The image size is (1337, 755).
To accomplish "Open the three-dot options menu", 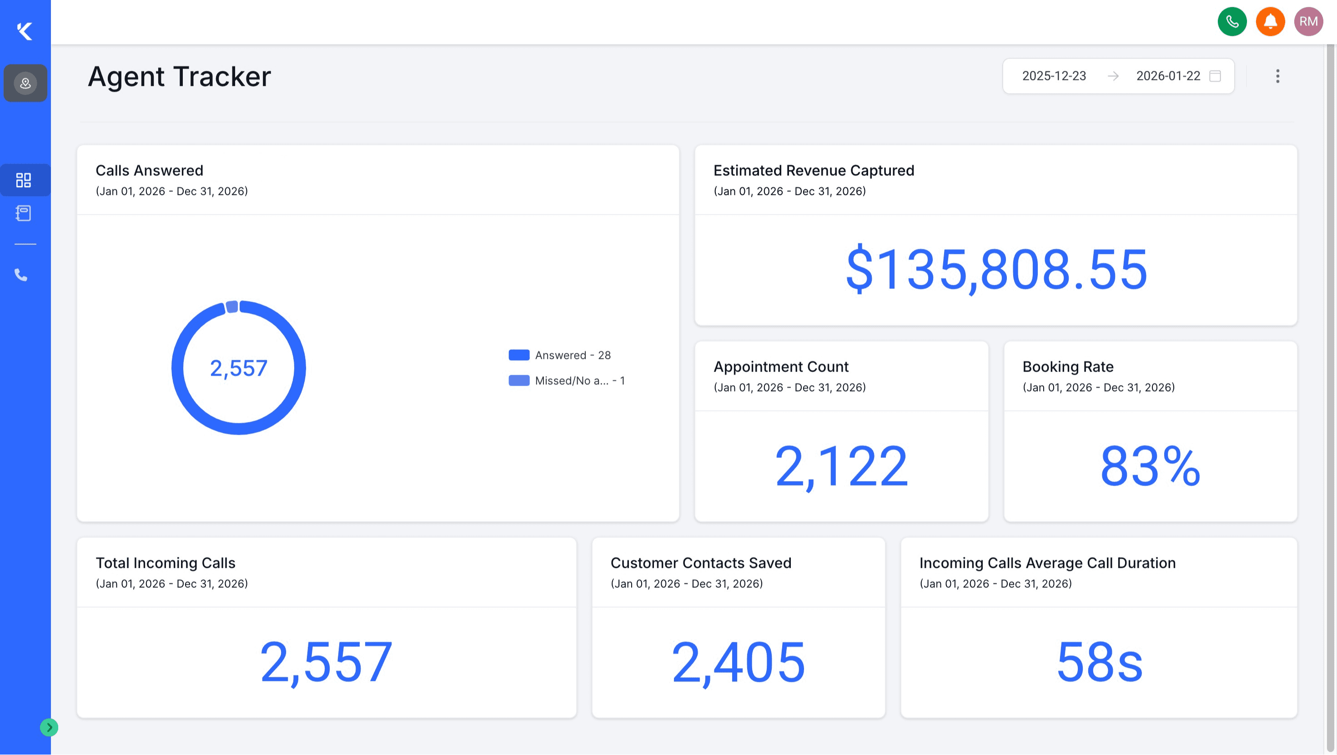I will 1277,76.
